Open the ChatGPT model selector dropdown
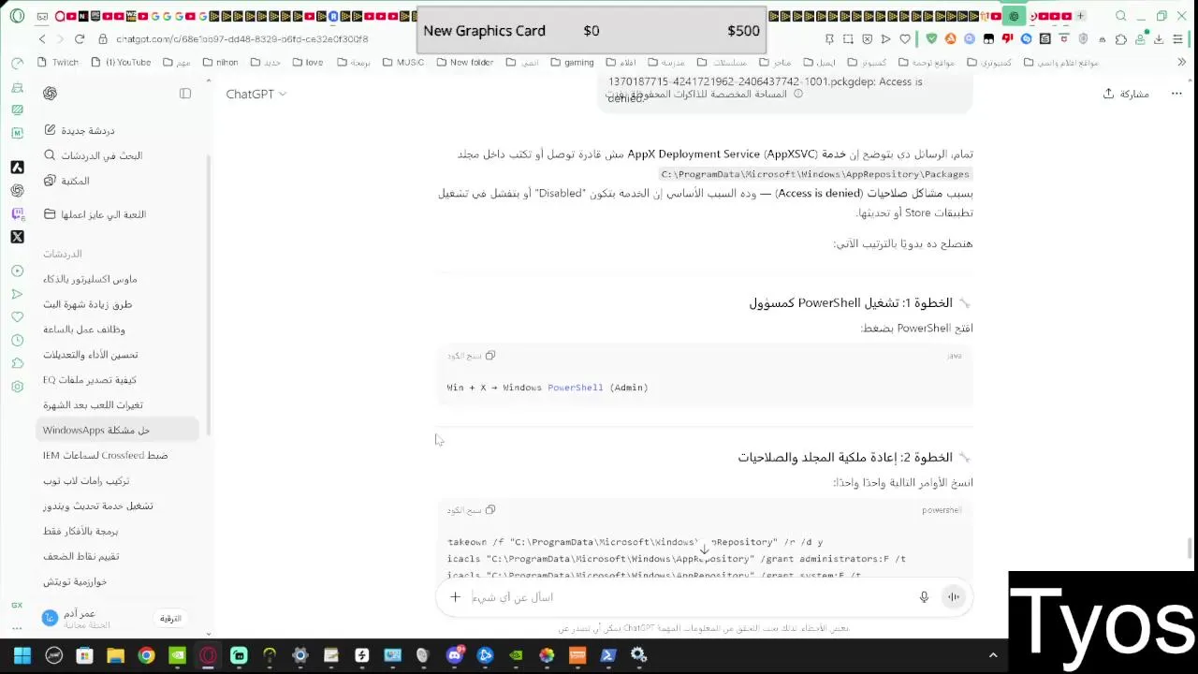Image resolution: width=1198 pixels, height=674 pixels. pos(256,94)
